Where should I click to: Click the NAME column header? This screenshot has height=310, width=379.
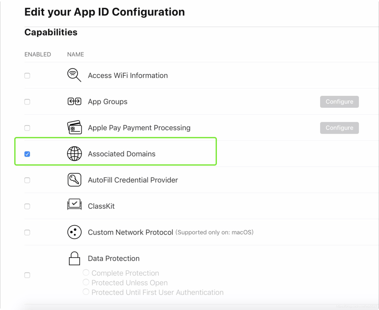pos(76,54)
